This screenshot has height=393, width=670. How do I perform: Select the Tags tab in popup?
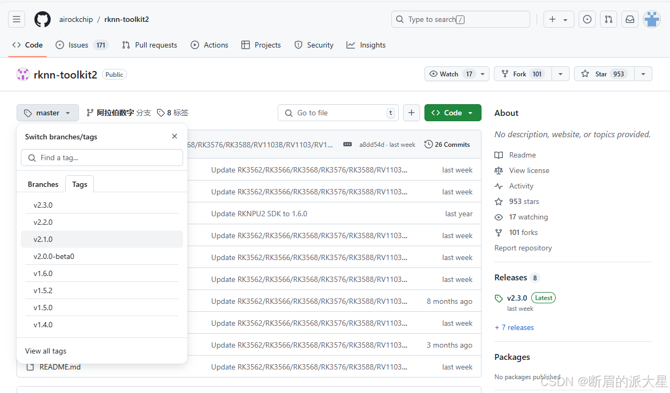click(80, 184)
